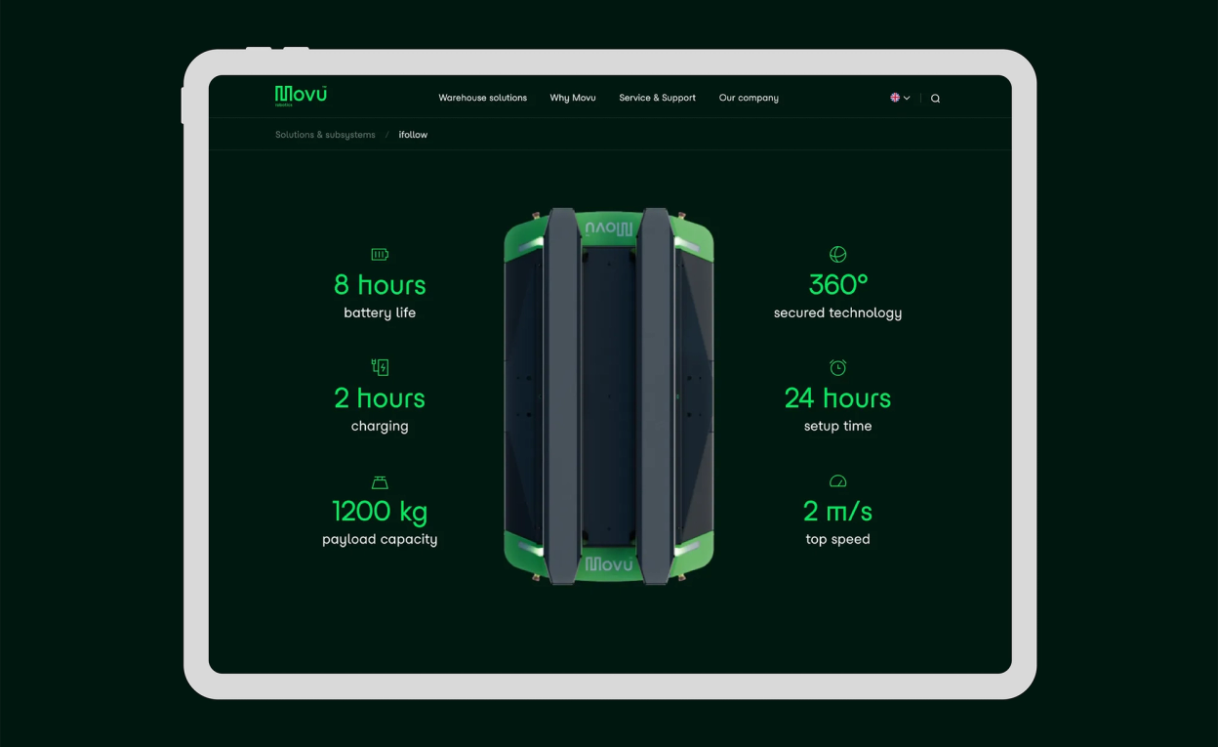Open the Why Movu menu
Screen dimensions: 1218x747
tap(573, 98)
